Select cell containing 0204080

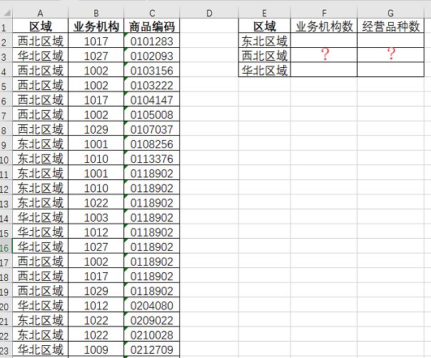152,306
